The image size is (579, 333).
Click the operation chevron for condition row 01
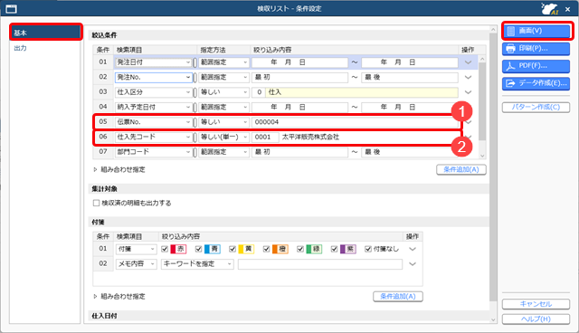(x=468, y=62)
